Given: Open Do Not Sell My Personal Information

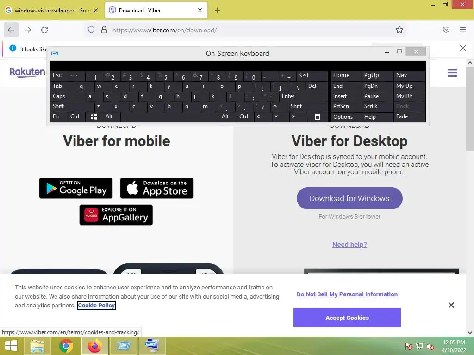Looking at the screenshot, I should [x=347, y=294].
